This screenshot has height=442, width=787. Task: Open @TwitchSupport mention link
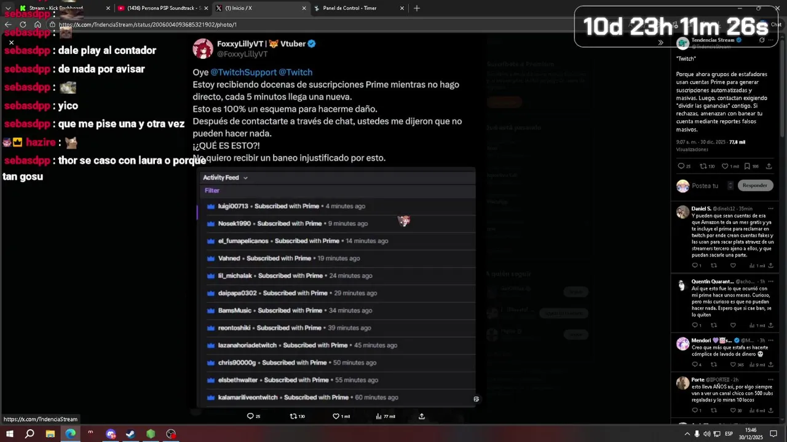pyautogui.click(x=243, y=72)
